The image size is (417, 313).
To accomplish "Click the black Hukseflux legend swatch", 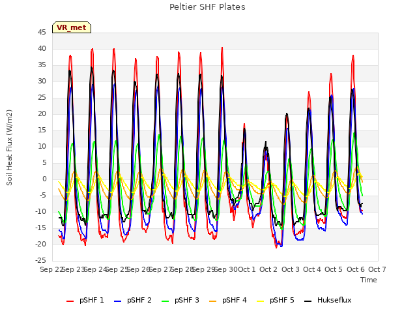I will (x=308, y=301).
